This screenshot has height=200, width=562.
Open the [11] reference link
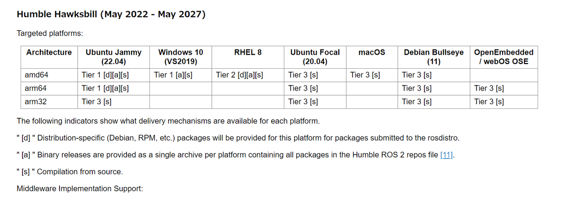coord(447,155)
